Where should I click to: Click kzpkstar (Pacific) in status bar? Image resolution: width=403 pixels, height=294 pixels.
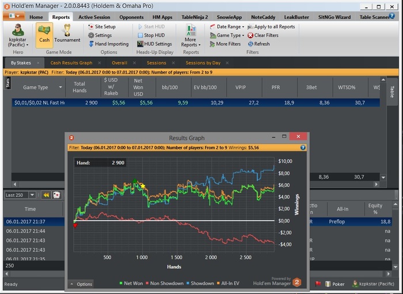click(x=373, y=284)
